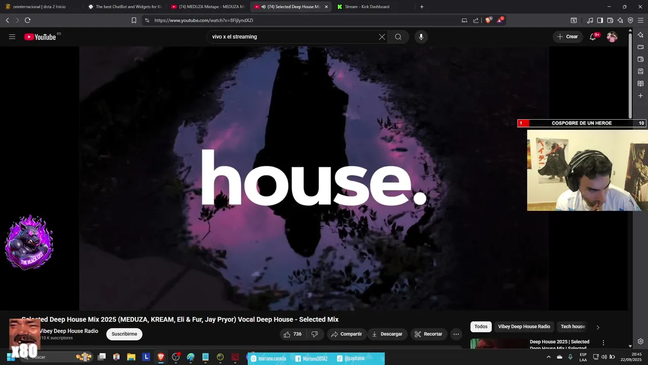Switch to The best ChatBot and Widgets tab
Image resolution: width=648 pixels, height=365 pixels.
(125, 7)
